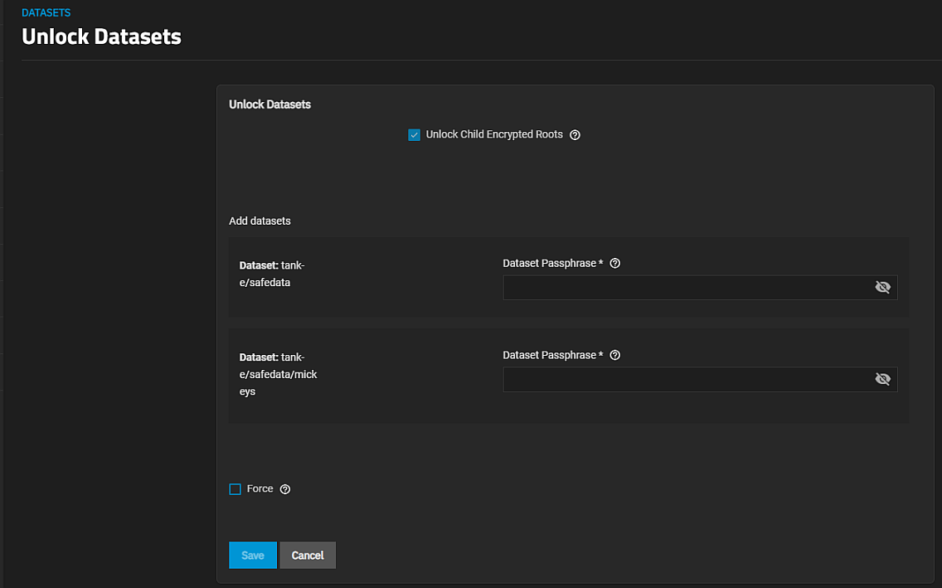Go back via the DATASETS breadcrumb link
This screenshot has width=942, height=588.
tap(46, 13)
